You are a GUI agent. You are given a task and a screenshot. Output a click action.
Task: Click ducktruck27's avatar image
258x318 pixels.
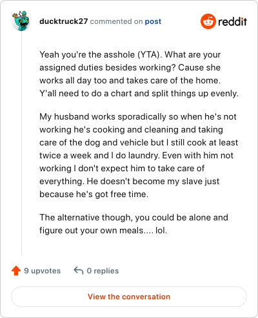[21, 21]
